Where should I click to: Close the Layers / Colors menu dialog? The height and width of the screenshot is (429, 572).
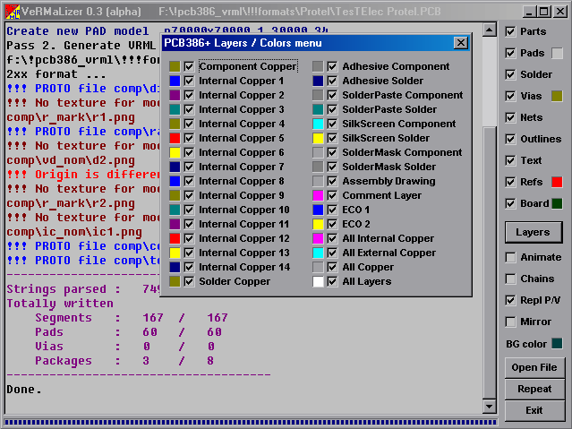(x=461, y=43)
